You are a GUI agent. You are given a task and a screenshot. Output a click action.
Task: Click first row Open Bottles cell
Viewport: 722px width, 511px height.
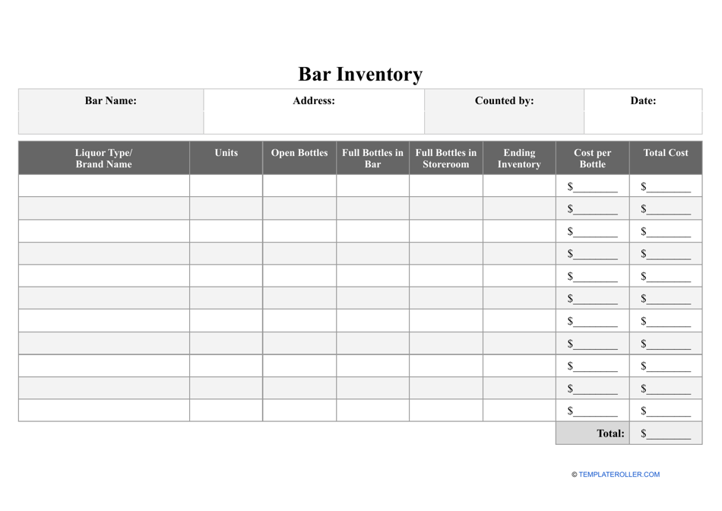[x=299, y=186]
